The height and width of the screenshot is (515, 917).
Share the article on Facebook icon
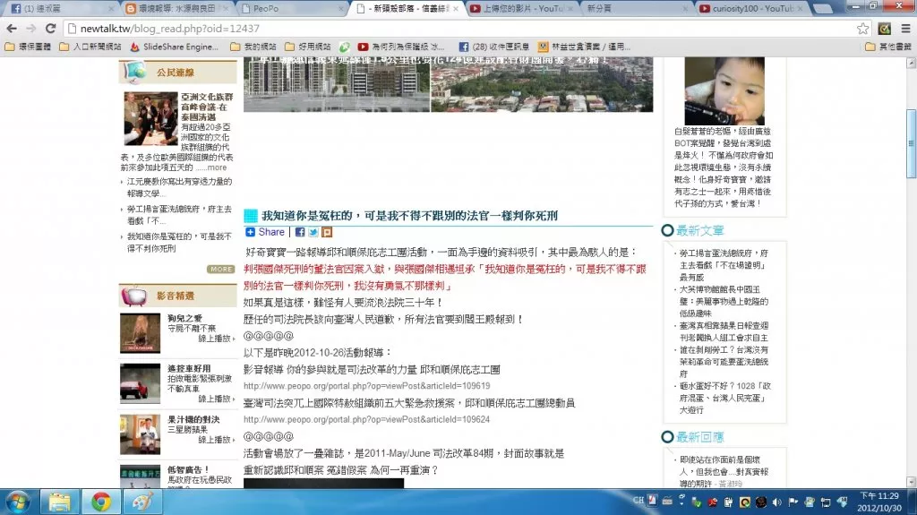301,232
